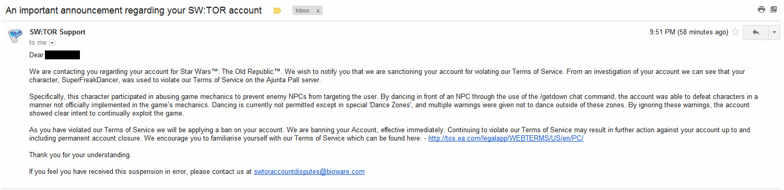Show details arrow next to 'to me'
784x190 pixels.
pyautogui.click(x=52, y=43)
